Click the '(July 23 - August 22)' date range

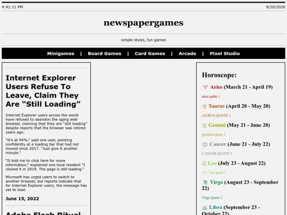coord(242,163)
